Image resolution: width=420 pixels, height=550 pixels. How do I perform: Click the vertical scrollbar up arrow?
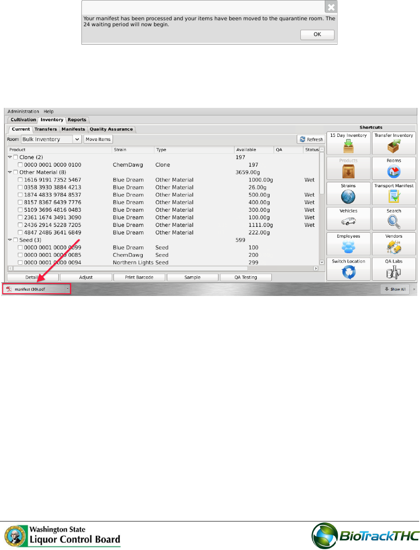pos(322,150)
